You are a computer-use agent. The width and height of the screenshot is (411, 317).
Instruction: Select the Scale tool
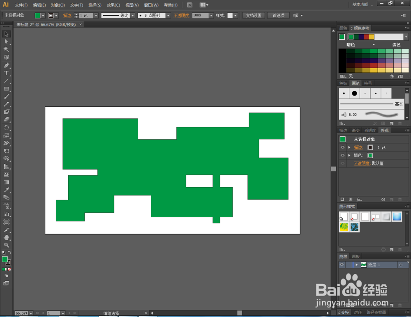point(6,136)
